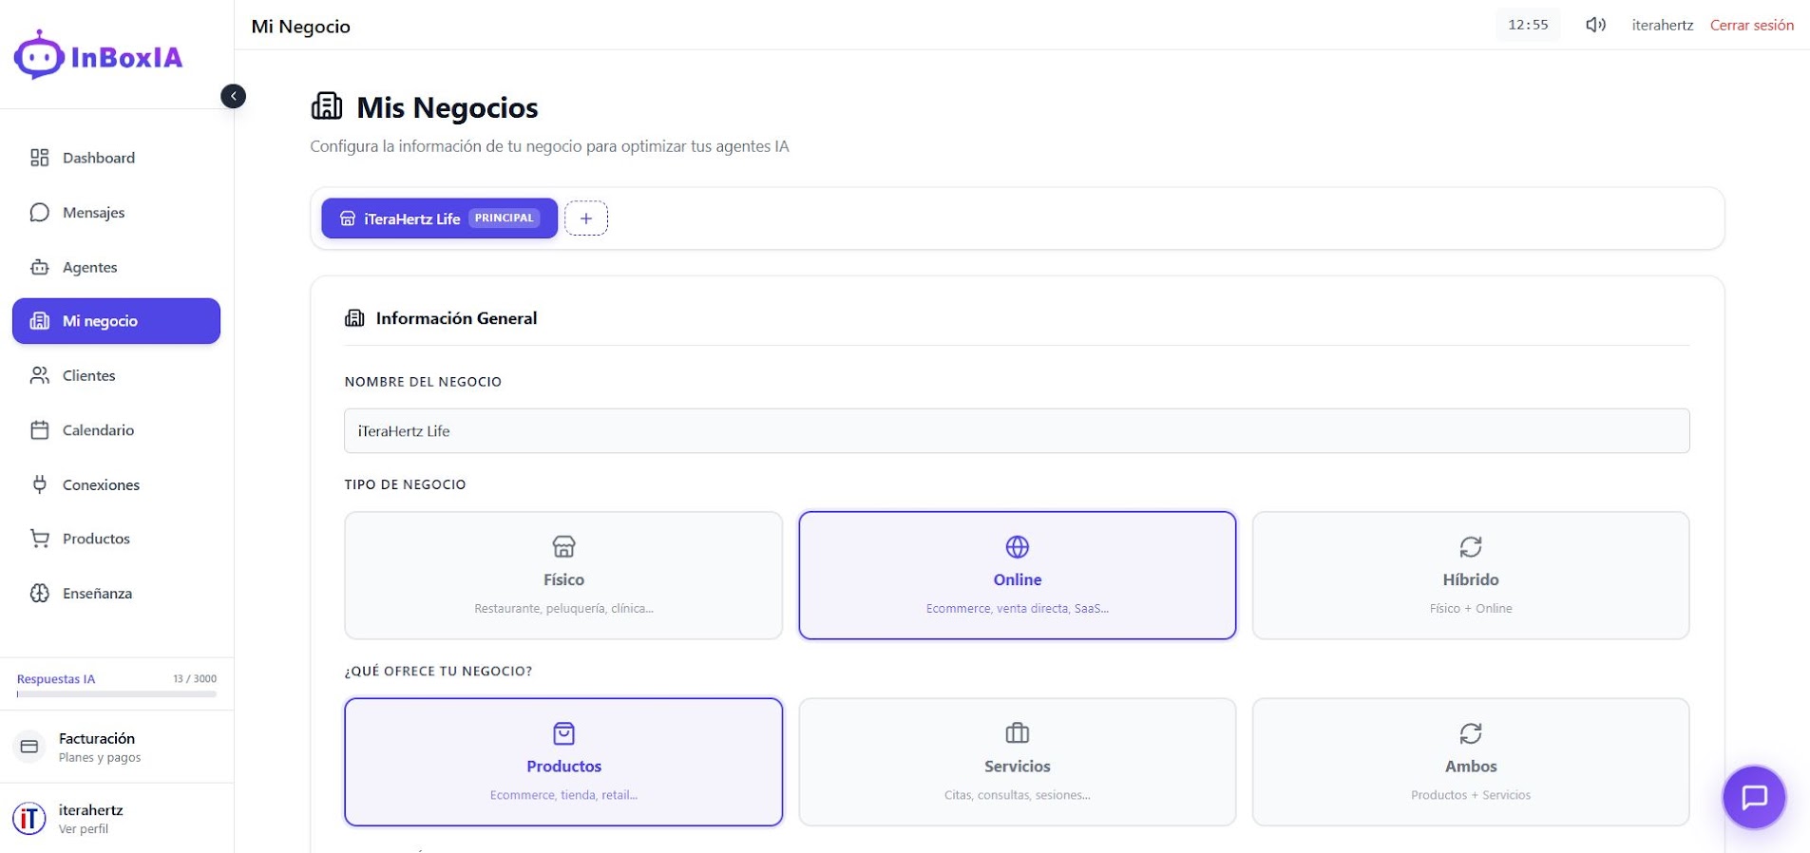Click the InBoxIA robot logo
This screenshot has width=1810, height=853.
pos(39,56)
